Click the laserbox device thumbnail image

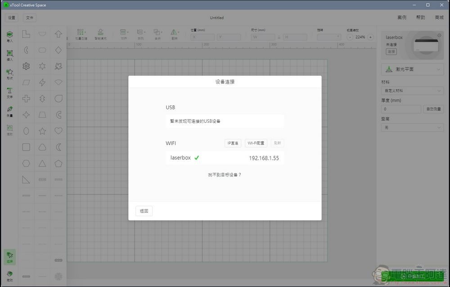[x=427, y=46]
